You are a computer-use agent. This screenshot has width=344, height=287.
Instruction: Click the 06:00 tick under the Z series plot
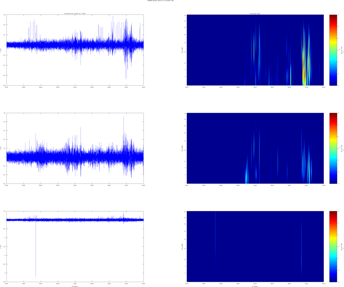click(41, 283)
